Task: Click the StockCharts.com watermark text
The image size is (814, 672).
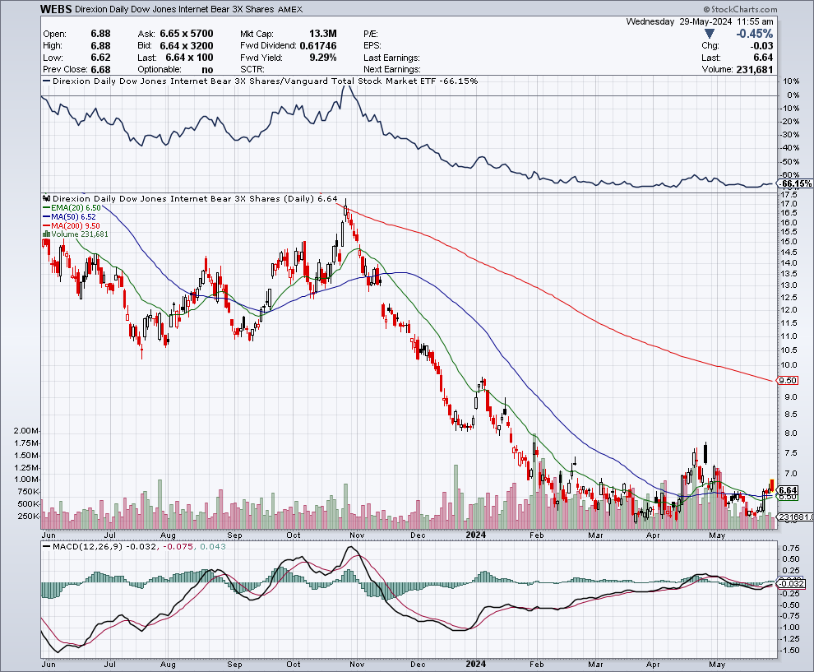Action: pos(740,9)
